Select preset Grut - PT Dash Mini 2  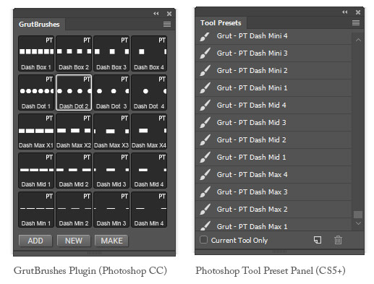click(x=273, y=71)
